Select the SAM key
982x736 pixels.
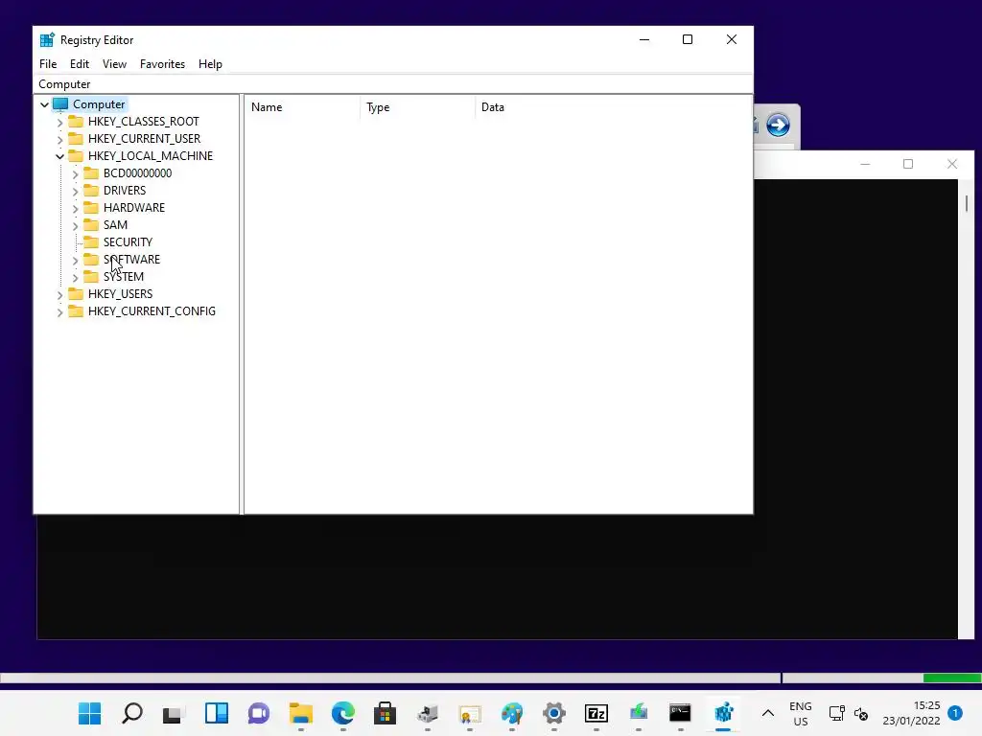click(x=115, y=224)
